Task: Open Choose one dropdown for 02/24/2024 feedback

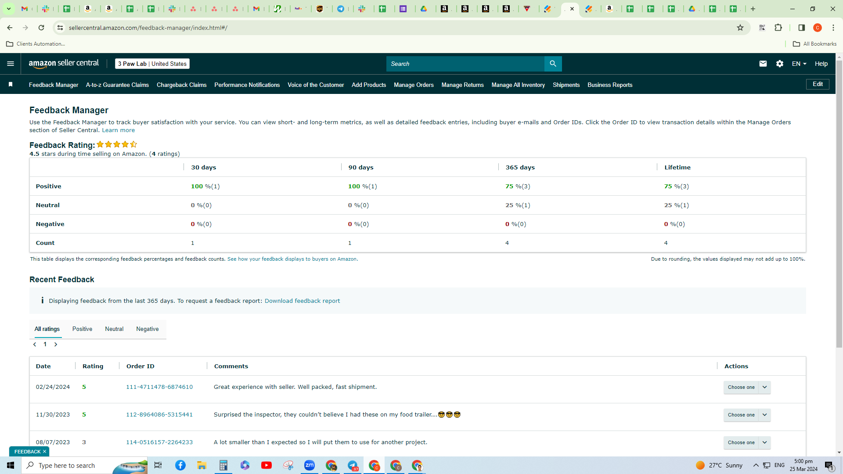Action: tap(747, 387)
